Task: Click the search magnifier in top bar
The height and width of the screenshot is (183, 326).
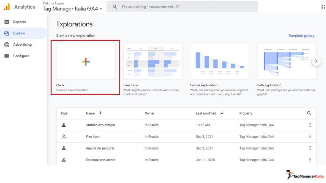Action: (115, 7)
